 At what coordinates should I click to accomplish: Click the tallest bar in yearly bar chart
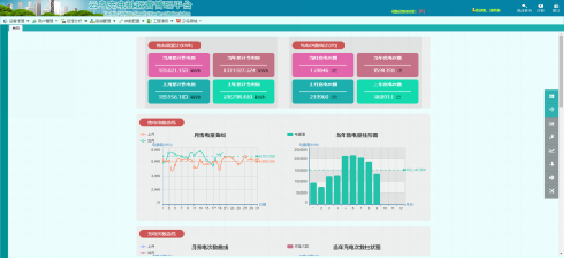point(353,180)
